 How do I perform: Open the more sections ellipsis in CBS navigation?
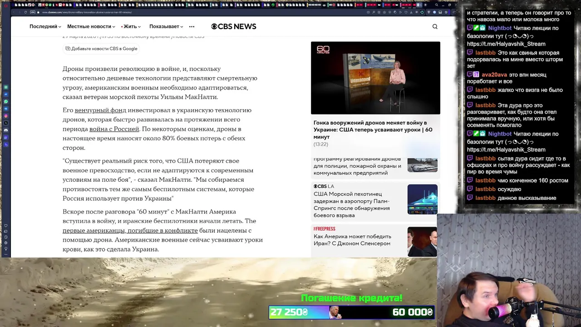point(192,26)
